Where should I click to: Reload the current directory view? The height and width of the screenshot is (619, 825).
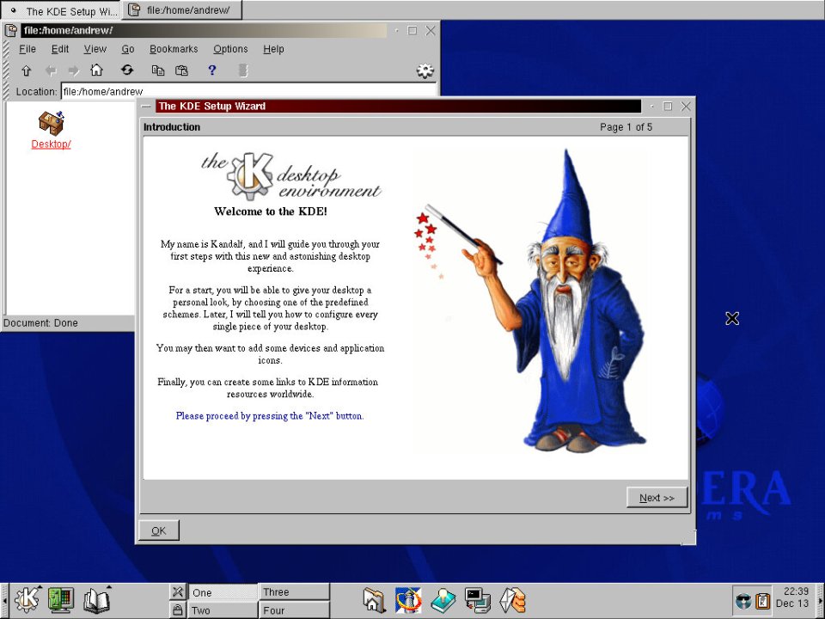point(127,70)
